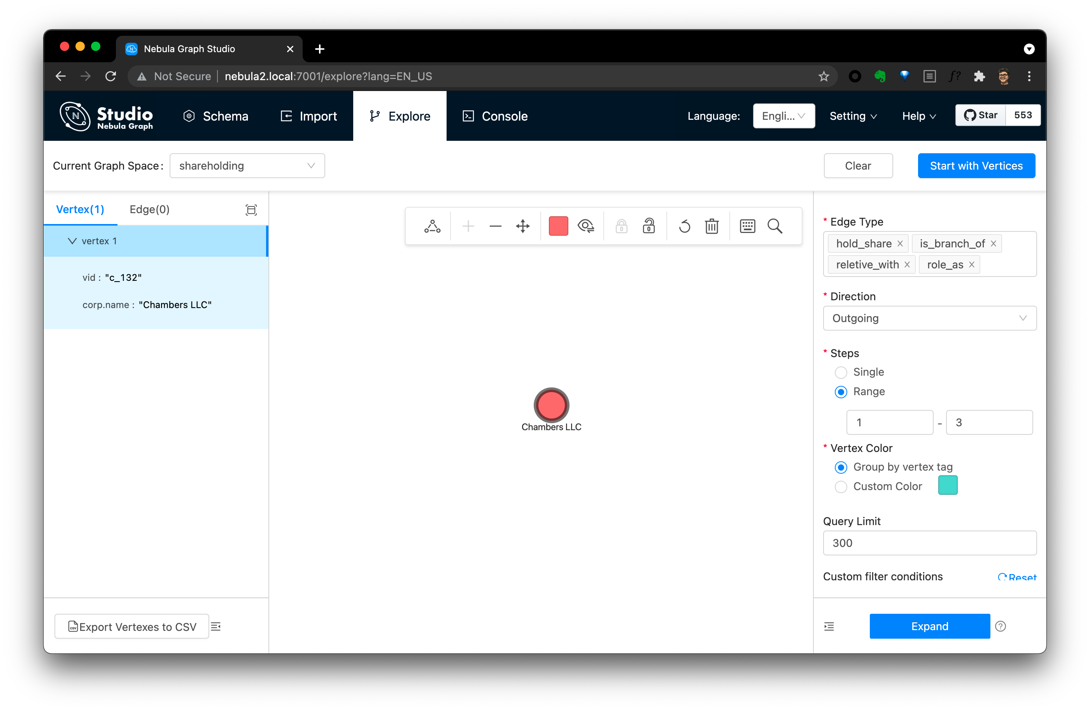Screen dimensions: 1090x711
Task: Select Single steps radio button
Action: 841,372
